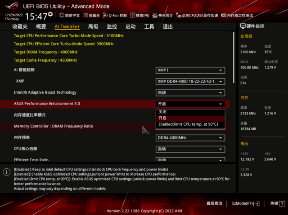Open Aura sync light icon
Image resolution: width=288 pixels, height=215 pixels.
point(155,15)
